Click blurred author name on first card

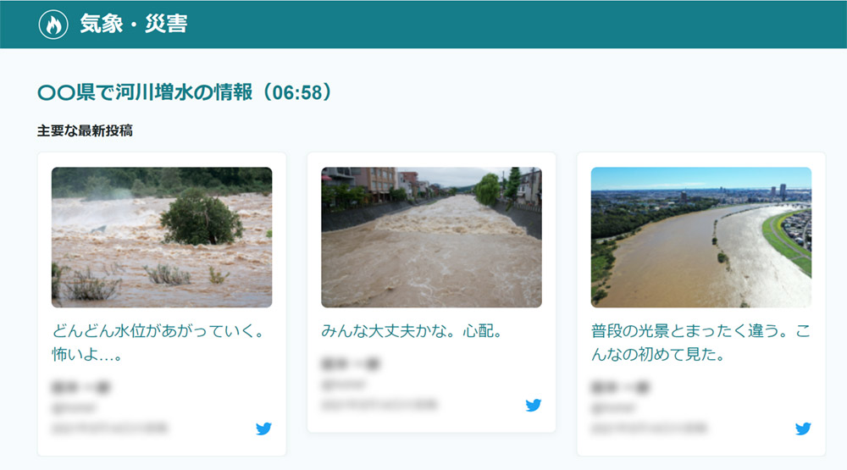[81, 387]
